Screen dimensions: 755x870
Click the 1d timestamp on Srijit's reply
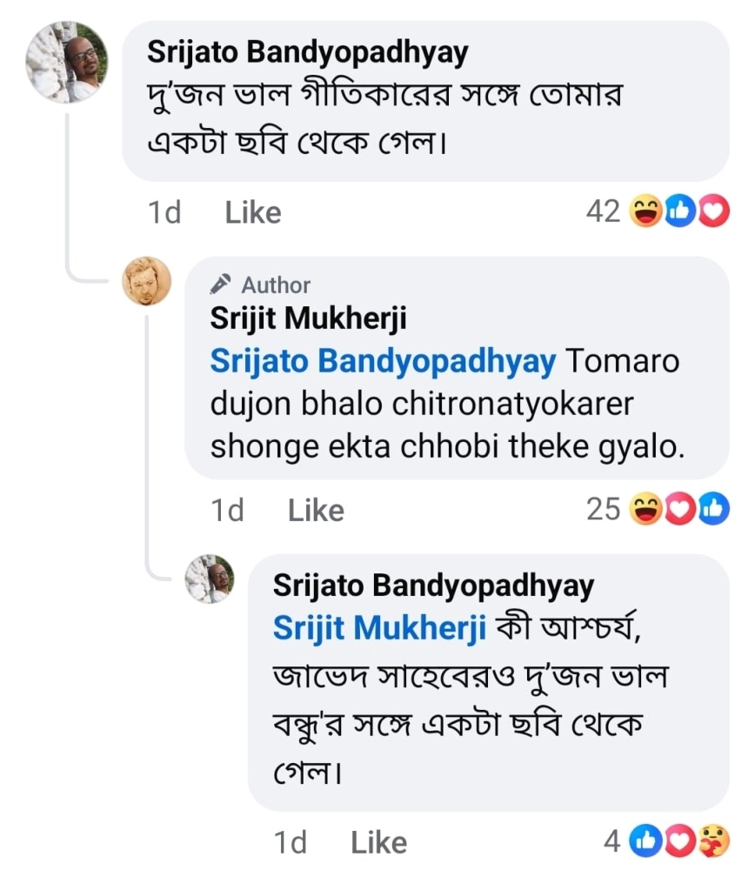[x=228, y=511]
